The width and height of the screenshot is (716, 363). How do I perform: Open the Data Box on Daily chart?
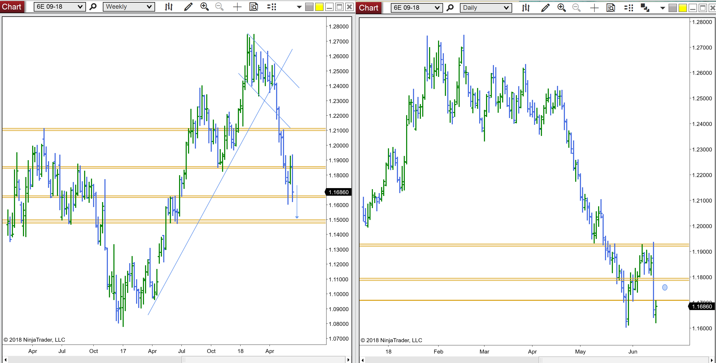tap(610, 8)
